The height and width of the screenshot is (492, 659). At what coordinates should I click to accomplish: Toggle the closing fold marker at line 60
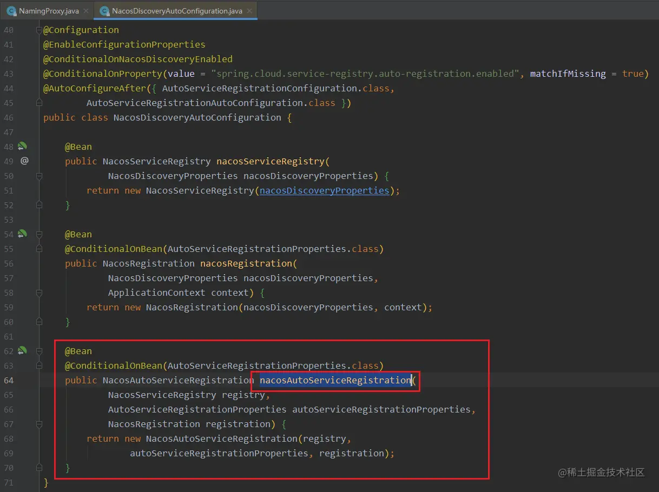(x=39, y=322)
